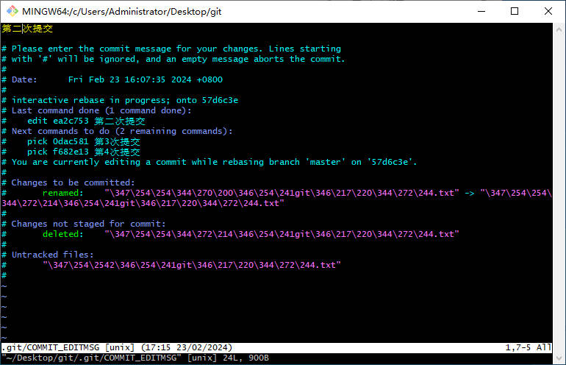Click the scroll-up arrow of the terminal scrollbar
Screen dimensions: 566x365
point(559,29)
